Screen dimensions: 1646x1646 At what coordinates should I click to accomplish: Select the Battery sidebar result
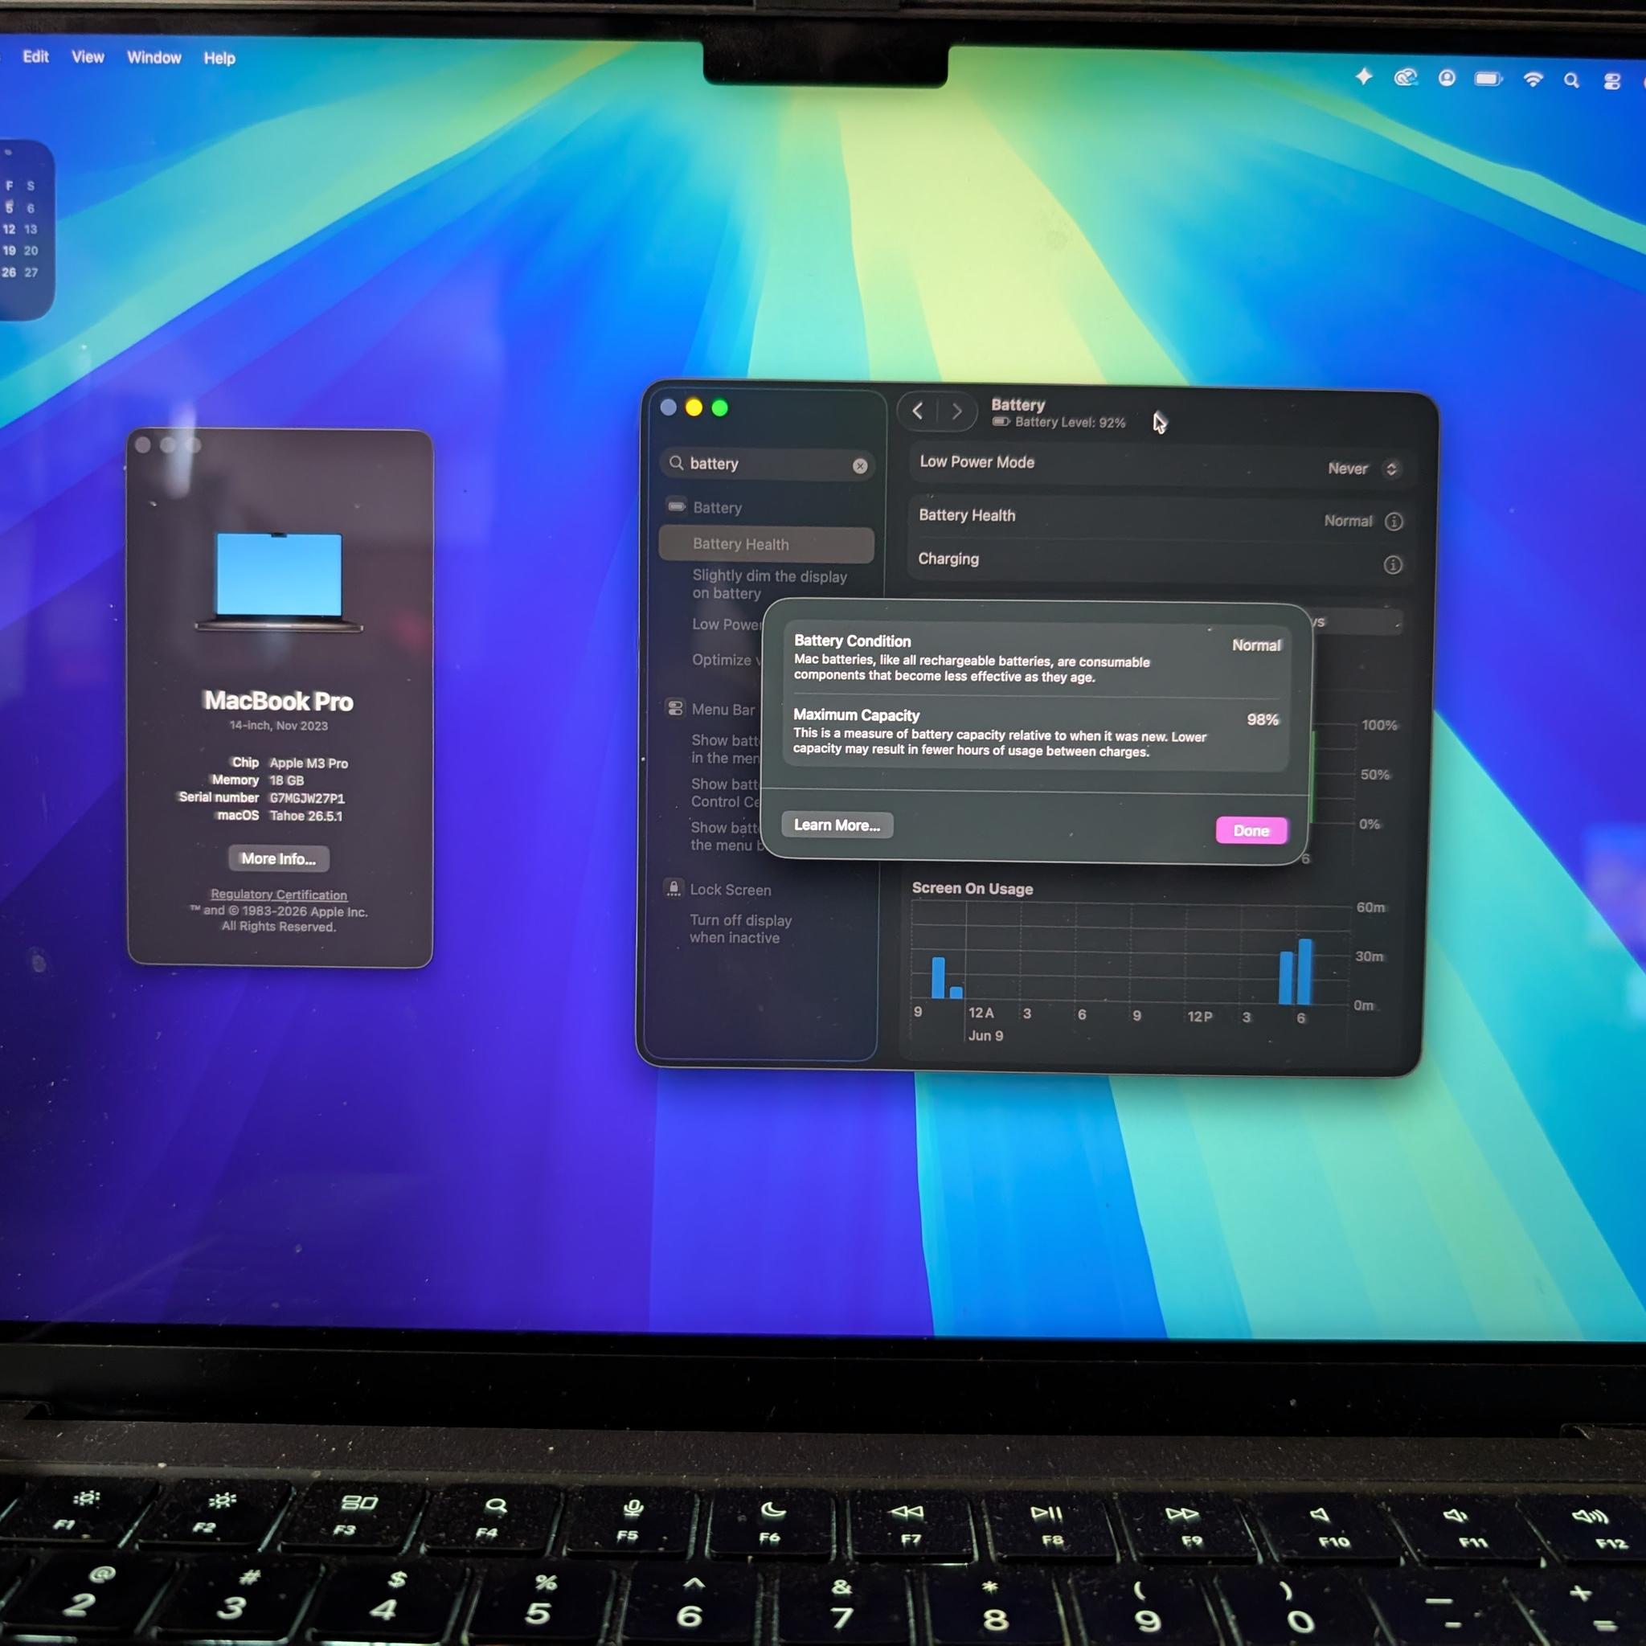click(718, 508)
